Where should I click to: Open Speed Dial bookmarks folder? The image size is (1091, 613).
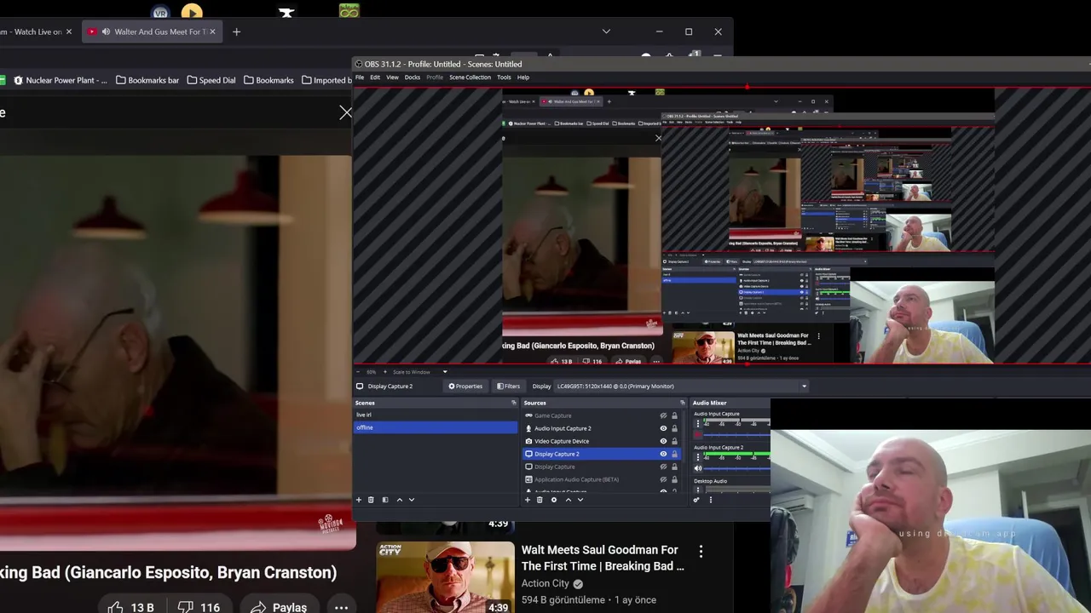[211, 80]
